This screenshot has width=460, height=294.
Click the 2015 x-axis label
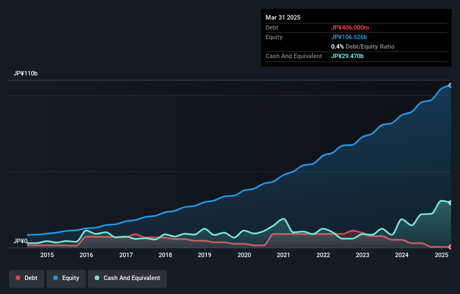(47, 255)
